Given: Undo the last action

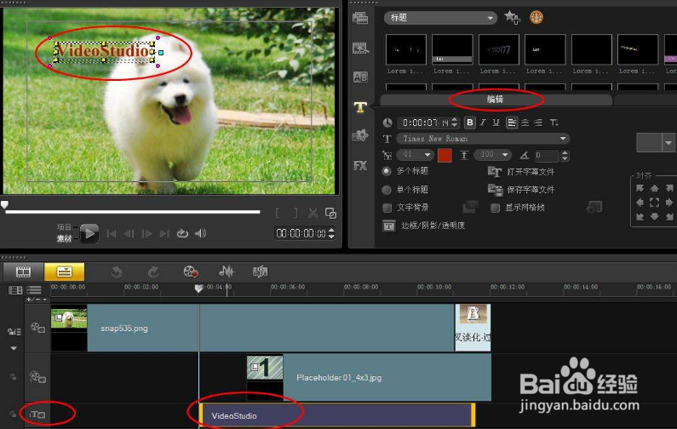Looking at the screenshot, I should click(x=117, y=272).
